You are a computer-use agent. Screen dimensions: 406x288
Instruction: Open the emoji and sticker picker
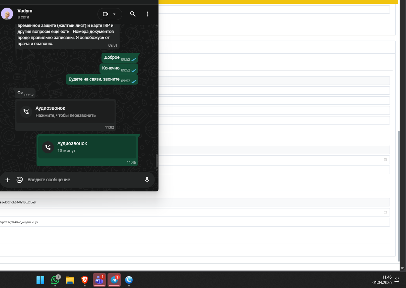(20, 180)
